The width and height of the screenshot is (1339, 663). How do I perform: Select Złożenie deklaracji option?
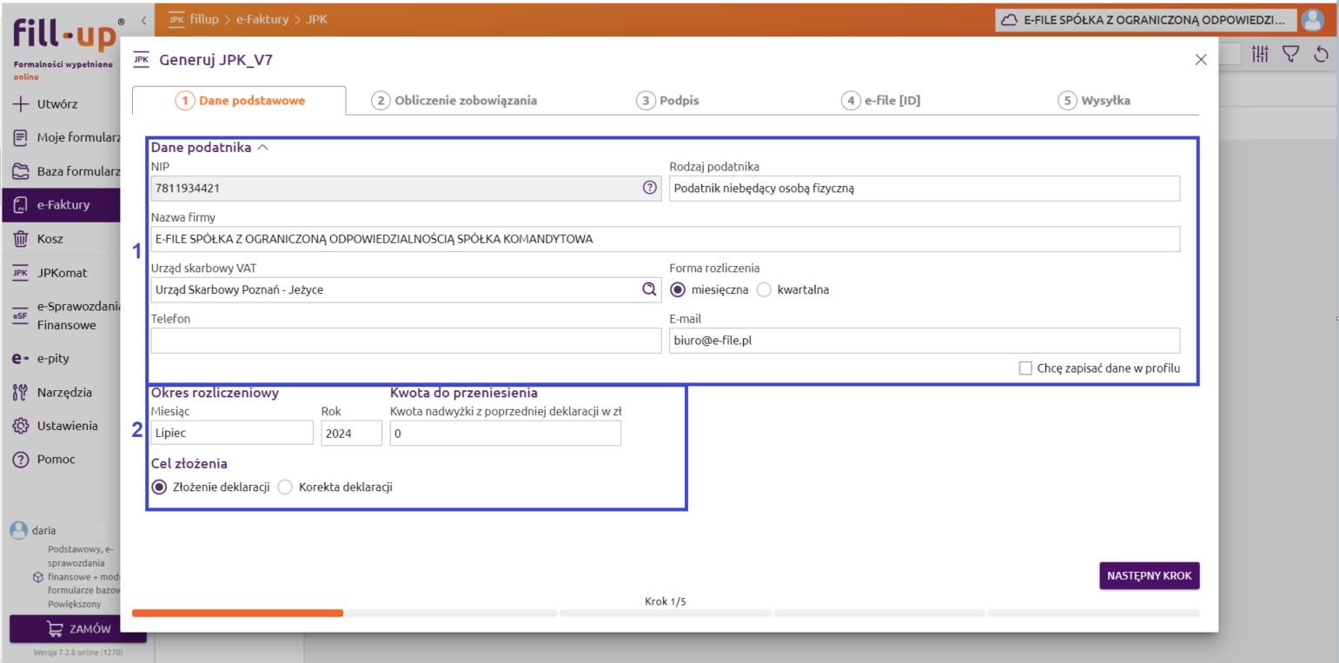click(159, 487)
